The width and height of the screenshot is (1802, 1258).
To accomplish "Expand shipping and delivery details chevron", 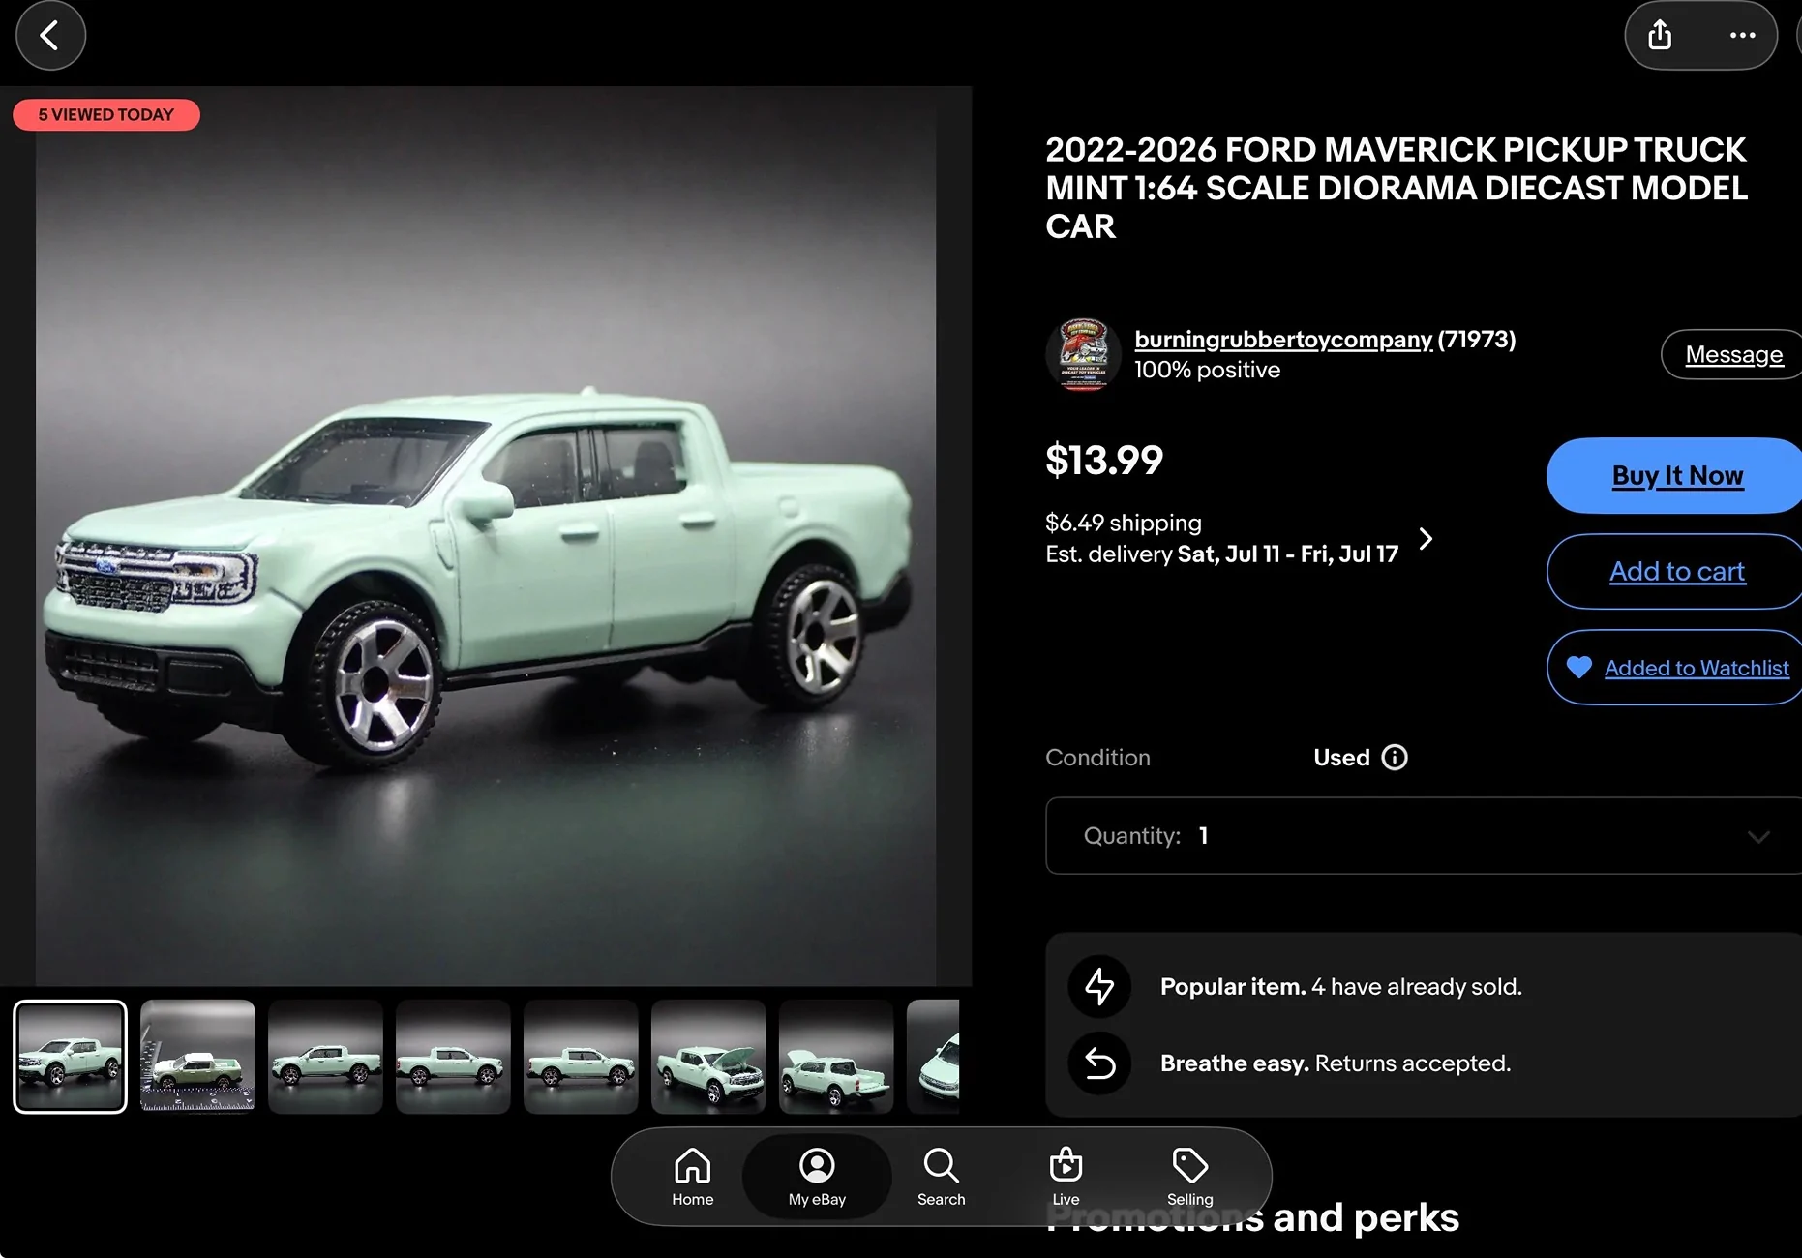I will click(x=1426, y=538).
